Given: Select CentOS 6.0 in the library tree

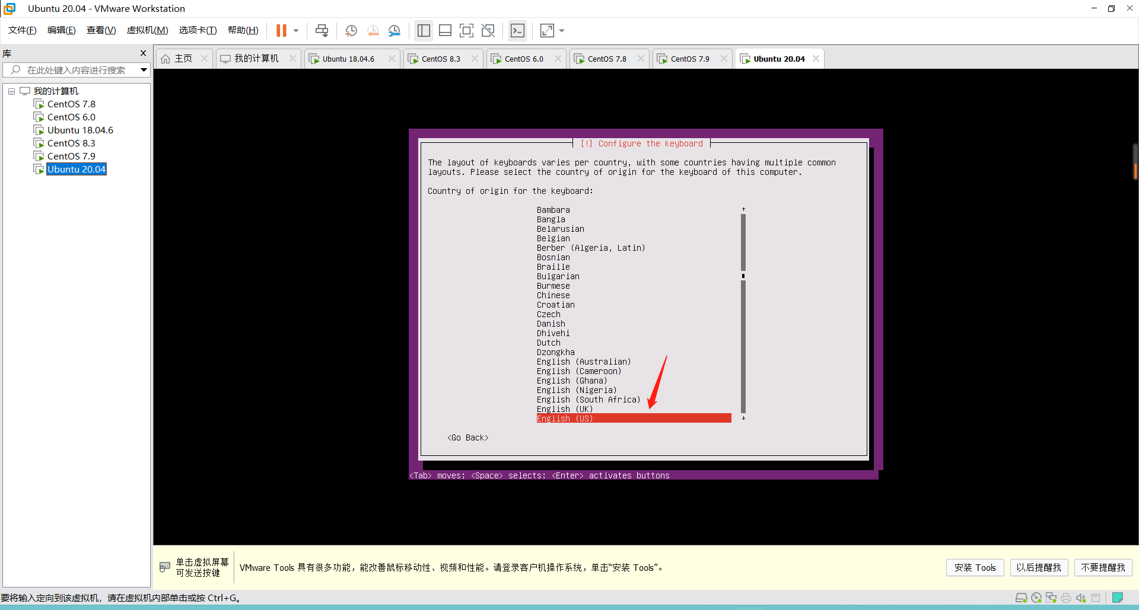Looking at the screenshot, I should (71, 117).
